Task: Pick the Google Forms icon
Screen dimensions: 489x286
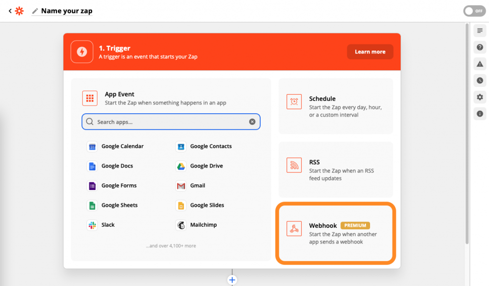Action: click(x=92, y=186)
